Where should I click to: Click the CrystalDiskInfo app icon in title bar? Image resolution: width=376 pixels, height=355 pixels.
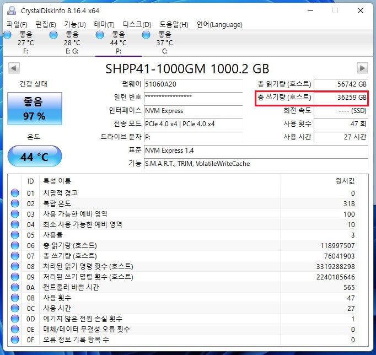click(x=12, y=10)
